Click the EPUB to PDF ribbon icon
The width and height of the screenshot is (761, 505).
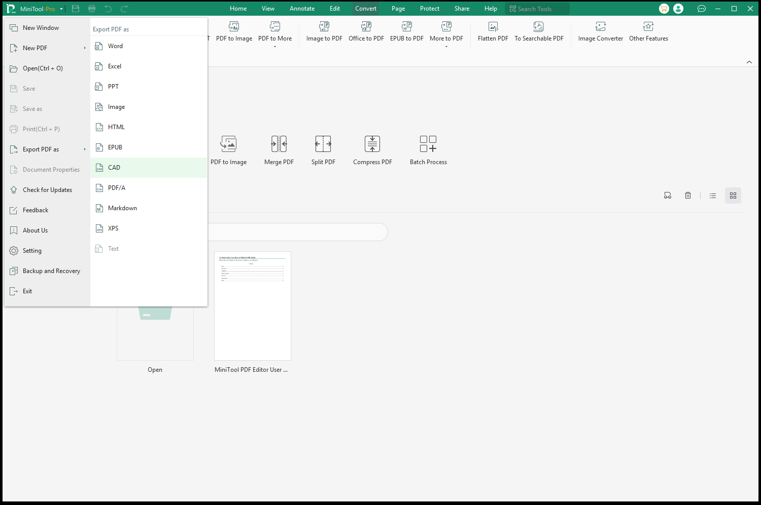[407, 26]
